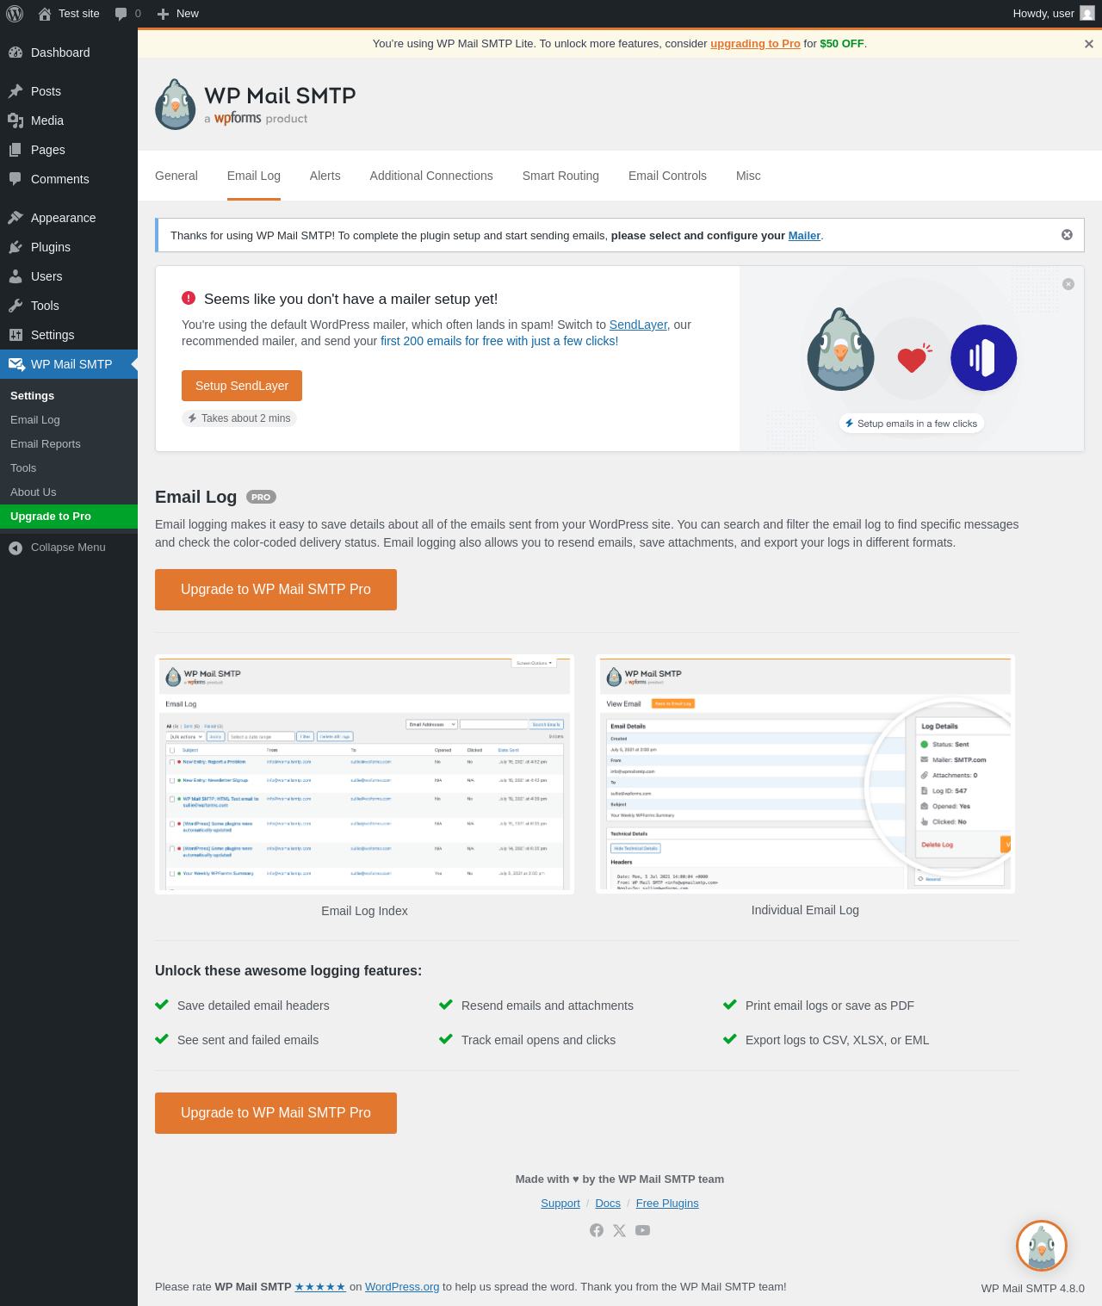Image resolution: width=1102 pixels, height=1306 pixels.
Task: Click the Setup SendLayer button
Action: 242,386
